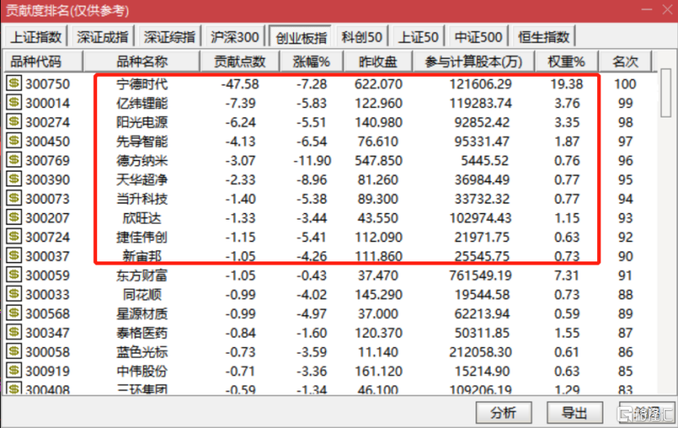Select the 德方纳米 stock name
678x428 pixels.
[x=142, y=160]
